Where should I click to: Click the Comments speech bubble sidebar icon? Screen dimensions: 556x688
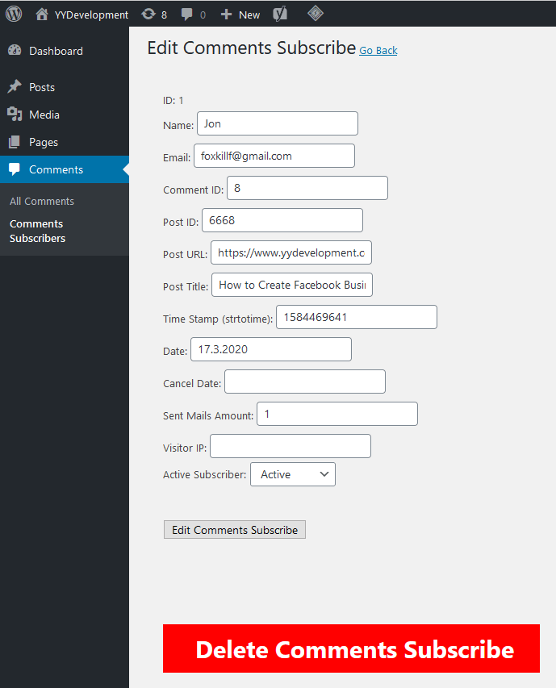point(15,169)
